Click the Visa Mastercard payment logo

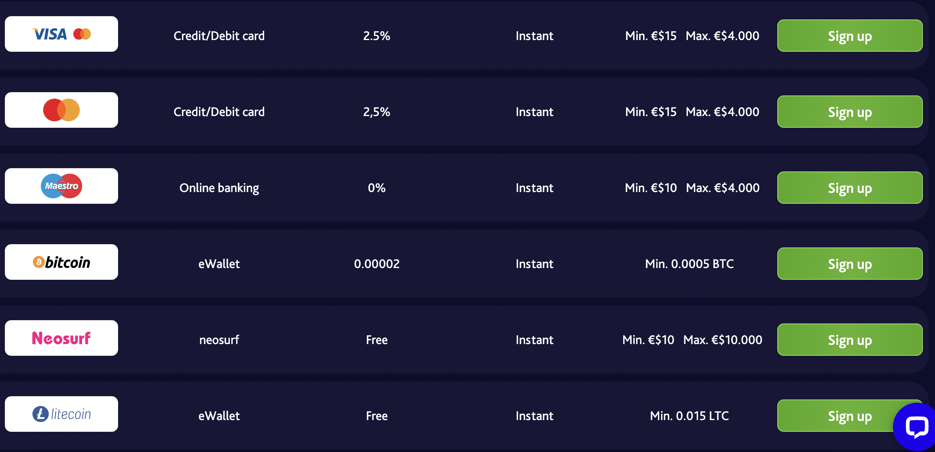click(x=61, y=34)
